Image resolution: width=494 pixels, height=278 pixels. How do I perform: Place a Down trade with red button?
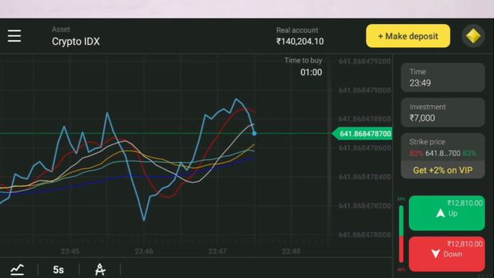pos(447,254)
